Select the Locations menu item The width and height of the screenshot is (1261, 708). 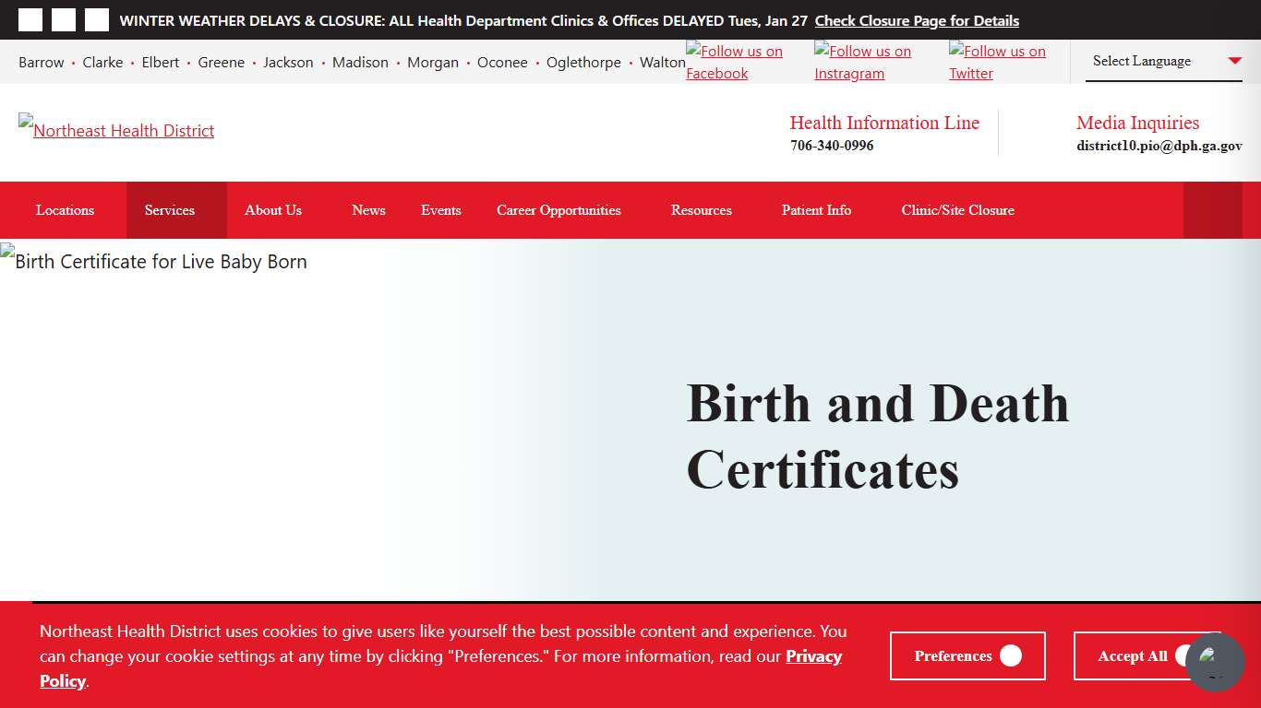click(x=64, y=210)
